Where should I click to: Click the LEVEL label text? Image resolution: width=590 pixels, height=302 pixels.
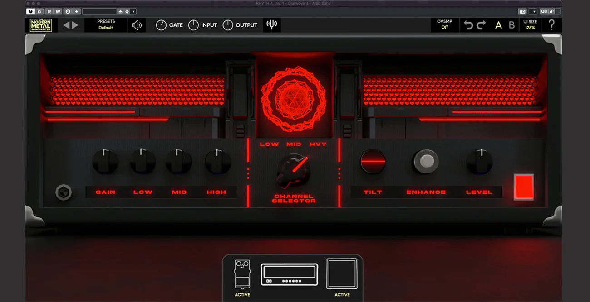(x=479, y=192)
